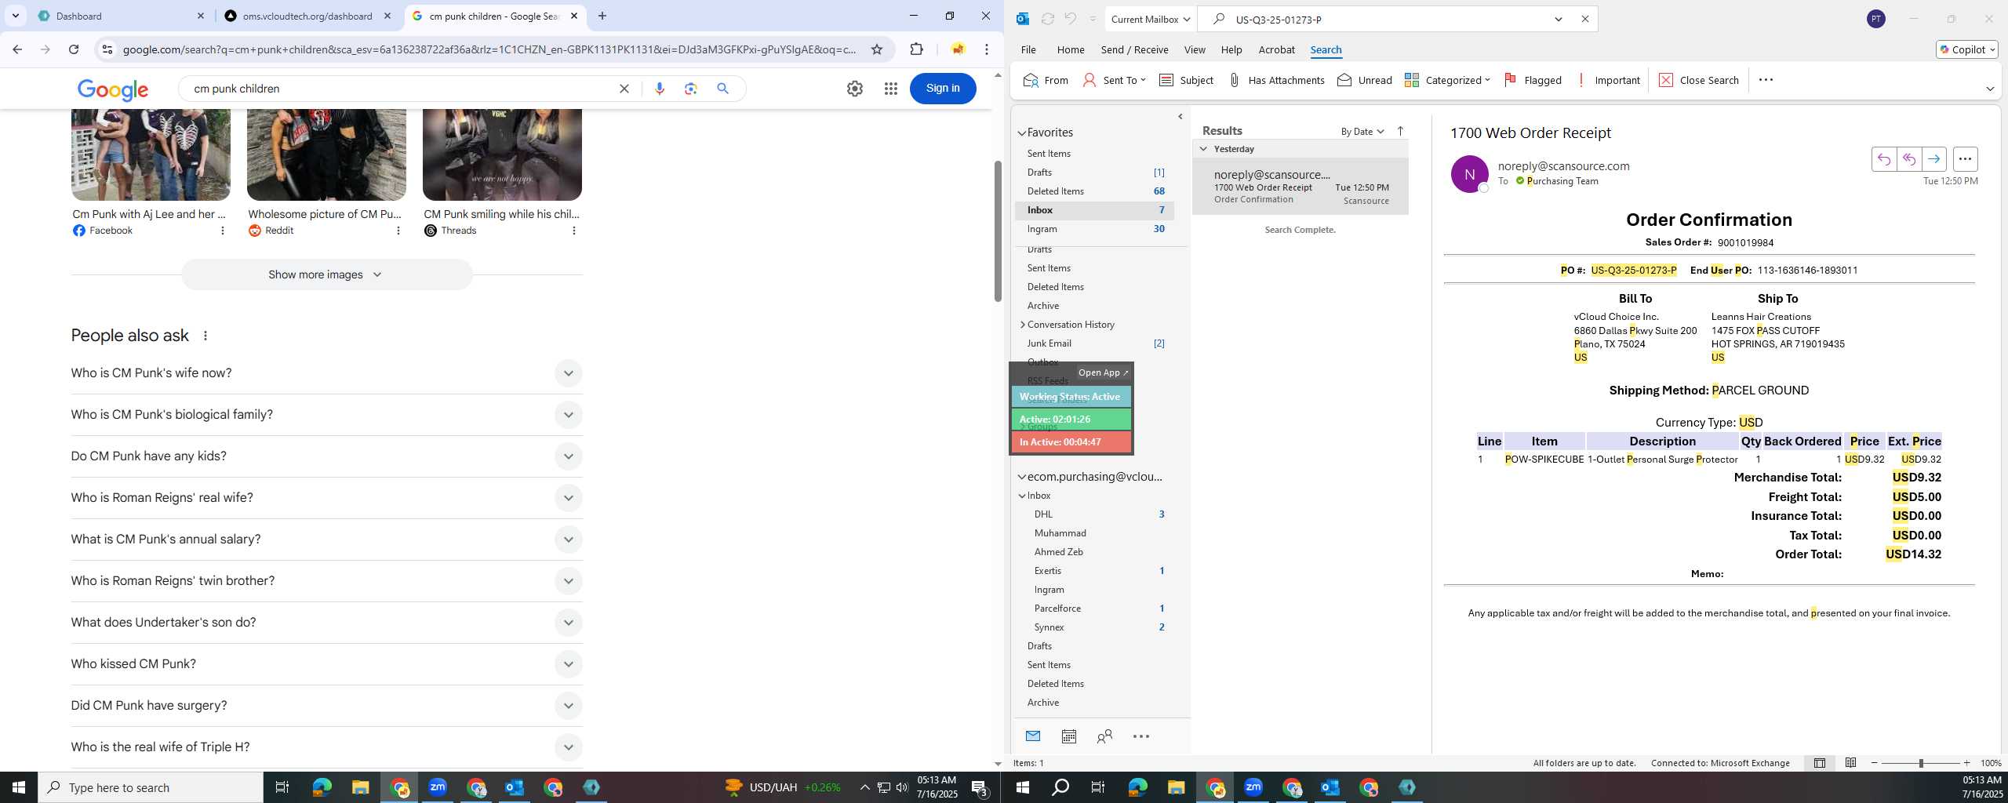Open Synnex subfolder

(x=1094, y=627)
